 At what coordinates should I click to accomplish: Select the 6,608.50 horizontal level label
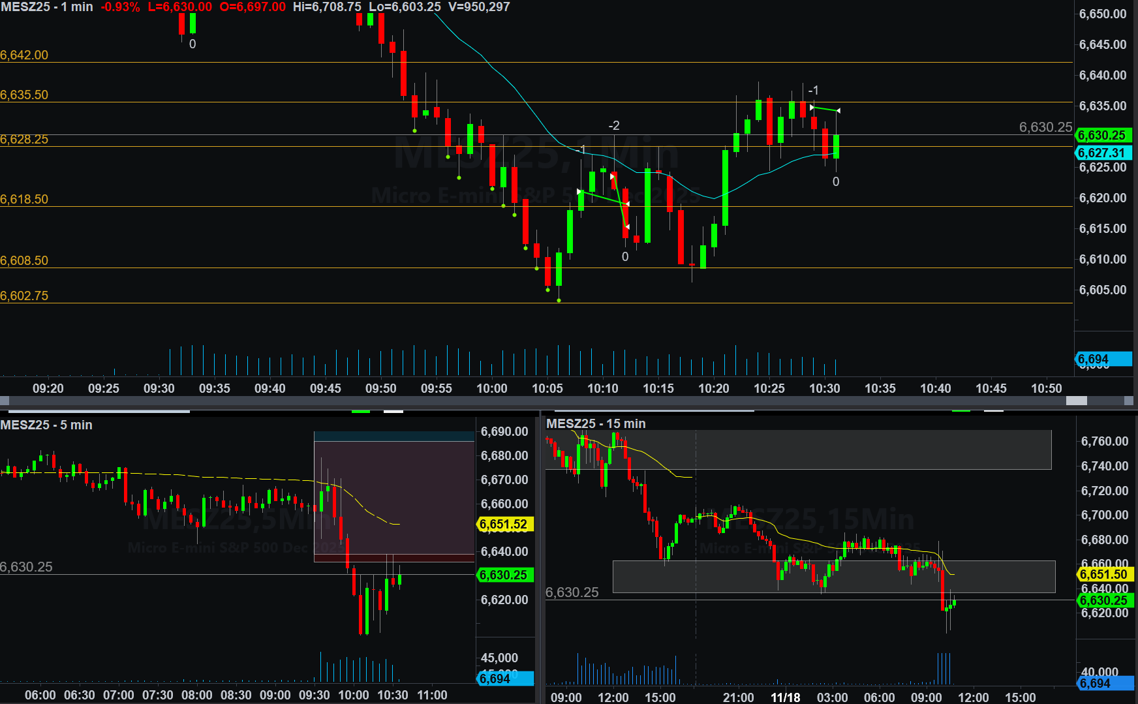pyautogui.click(x=24, y=260)
